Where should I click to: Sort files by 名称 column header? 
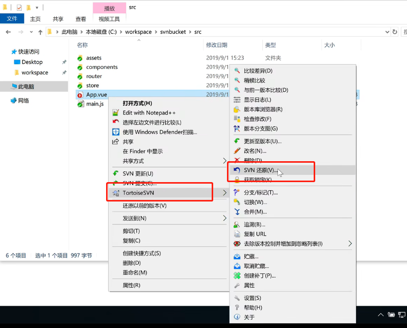[82, 45]
